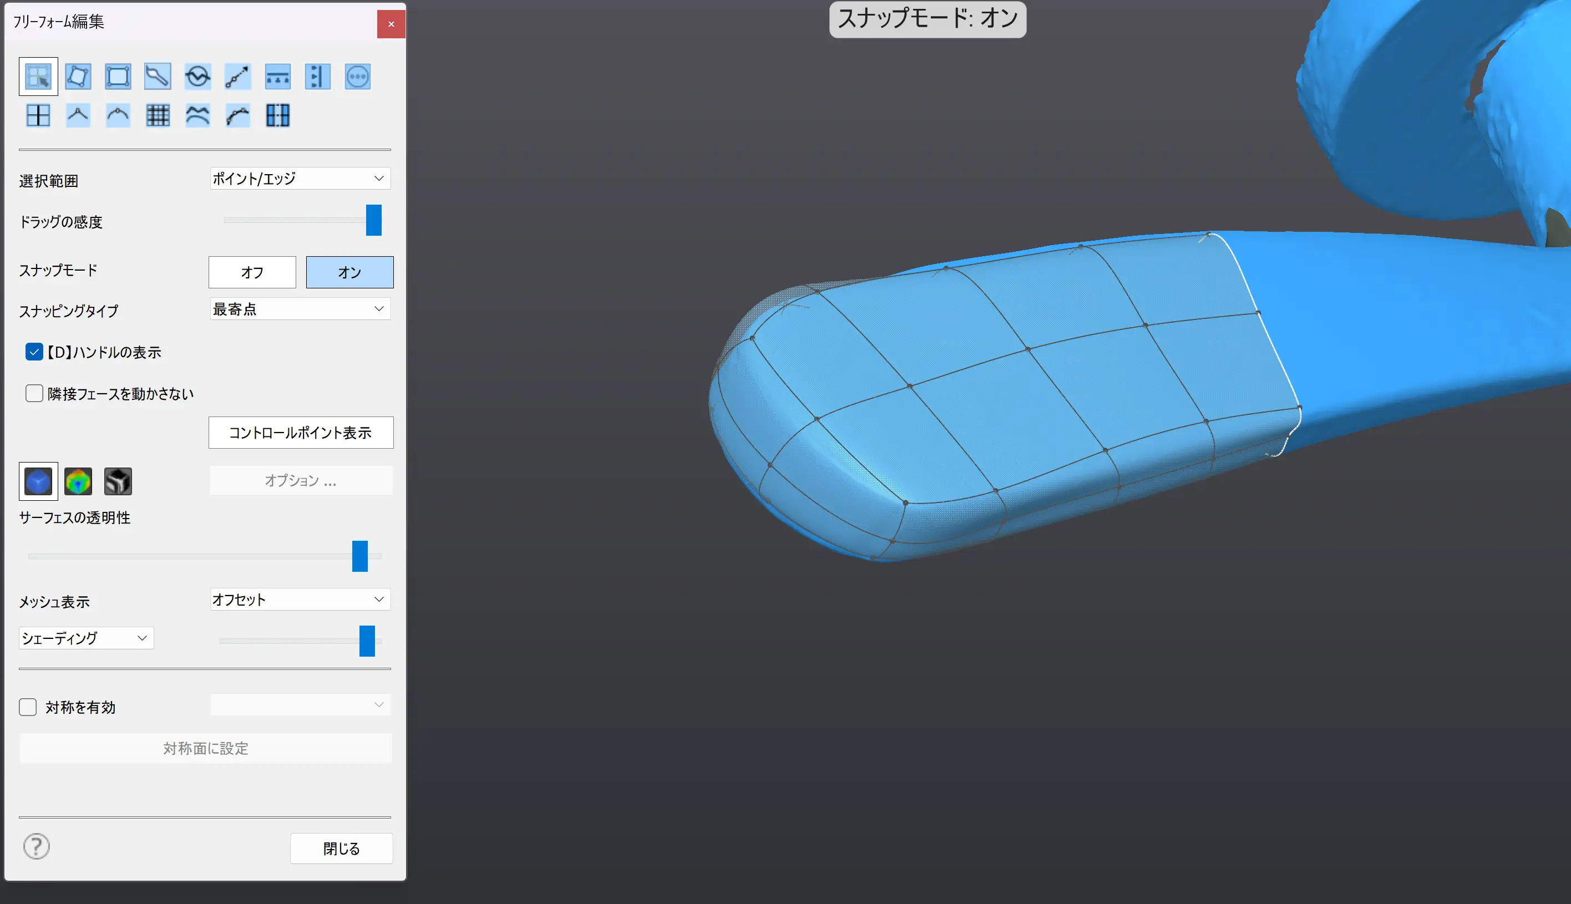Turn snap mode off with オフ
1571x904 pixels.
(x=252, y=272)
